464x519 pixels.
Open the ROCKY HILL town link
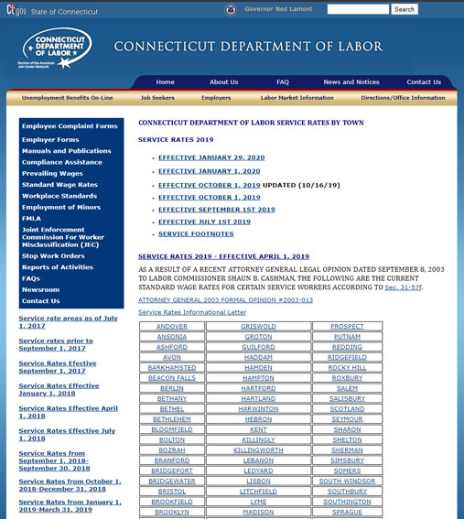pyautogui.click(x=347, y=368)
